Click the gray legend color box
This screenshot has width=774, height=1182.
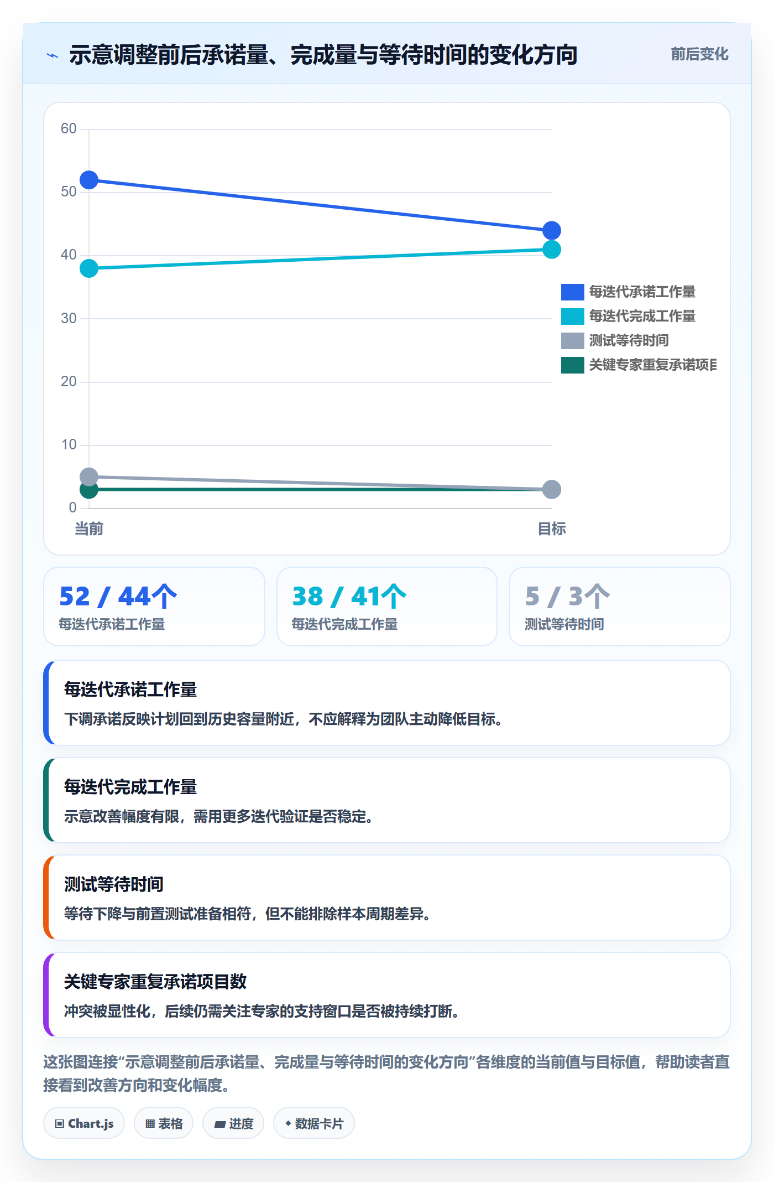coord(573,340)
